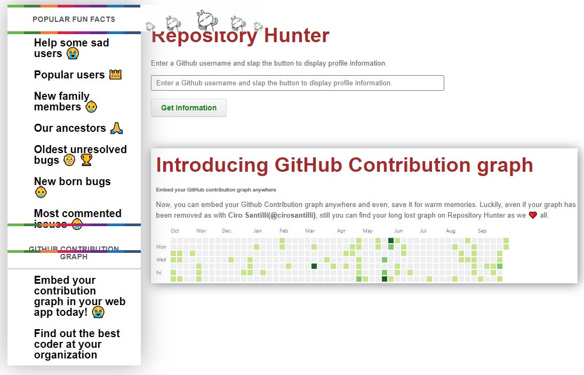Open 'Oldest unresolved bugs' fun fact
The width and height of the screenshot is (584, 375).
[x=80, y=155]
